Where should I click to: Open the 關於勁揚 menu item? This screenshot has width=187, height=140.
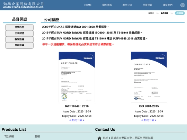[107, 5]
